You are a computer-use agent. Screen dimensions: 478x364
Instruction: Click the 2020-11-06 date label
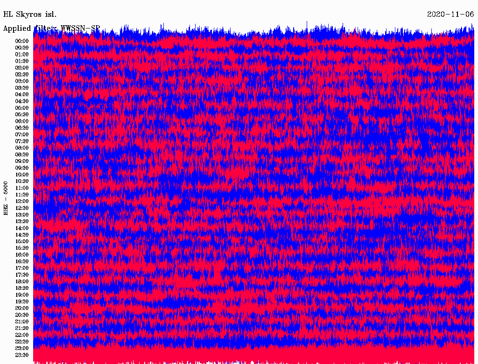(450, 14)
